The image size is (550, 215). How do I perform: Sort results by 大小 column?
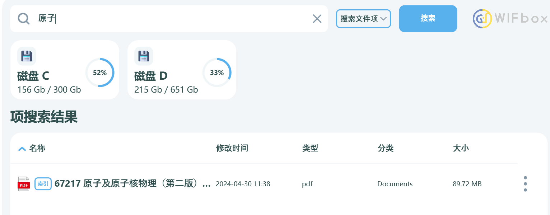click(461, 148)
